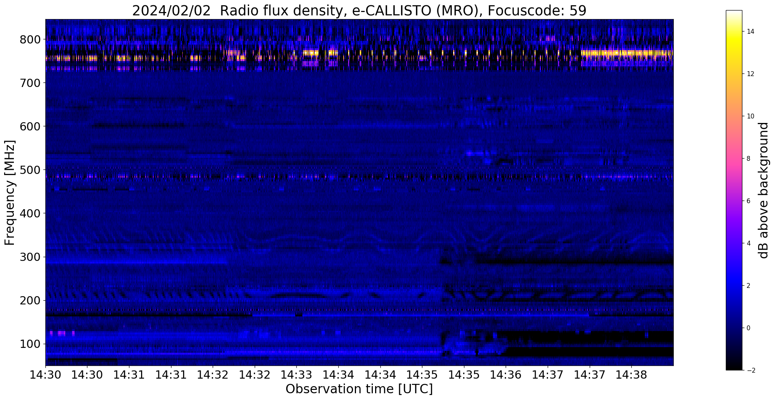Click the colorbar tick label 10

pyautogui.click(x=751, y=116)
